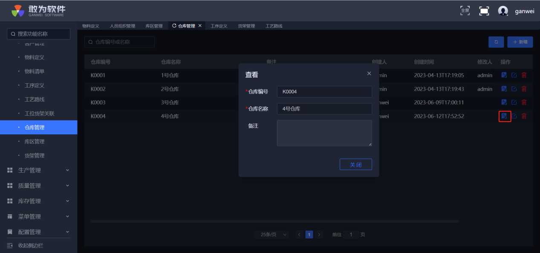Expand 配置管理 using its chevron

67,232
